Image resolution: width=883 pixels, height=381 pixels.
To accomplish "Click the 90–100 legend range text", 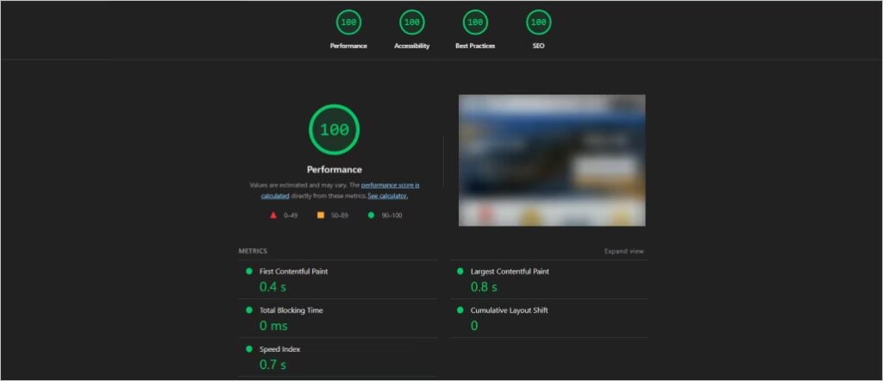I will pos(392,215).
